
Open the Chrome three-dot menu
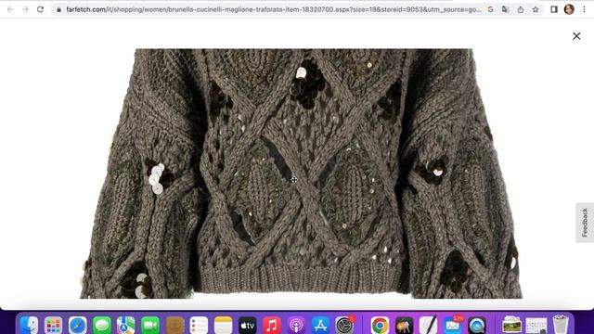click(584, 9)
